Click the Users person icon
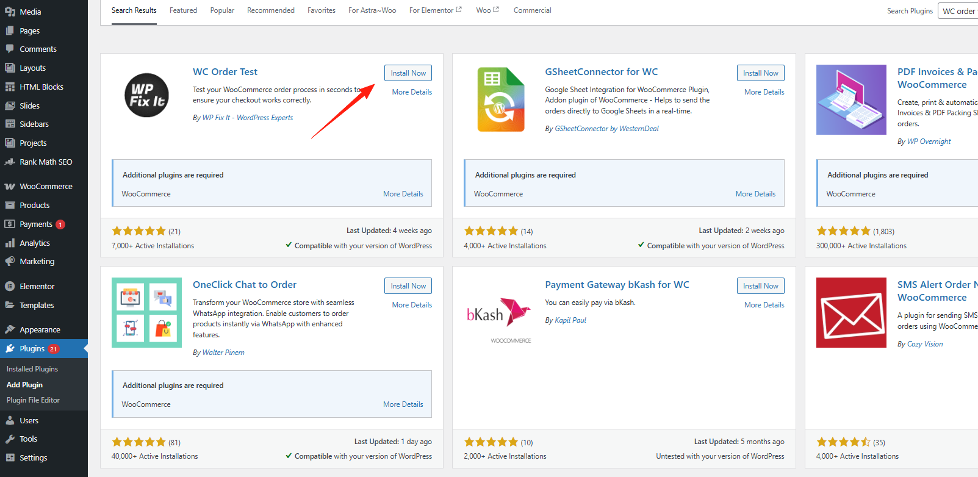The image size is (978, 477). [x=10, y=420]
